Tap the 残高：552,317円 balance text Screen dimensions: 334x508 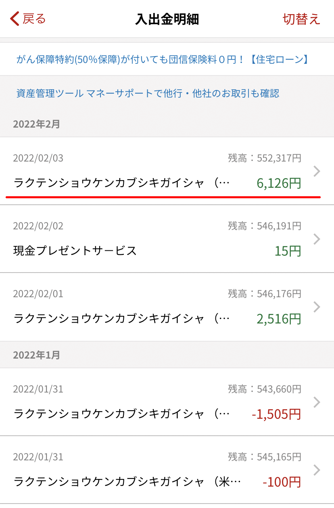click(x=265, y=158)
